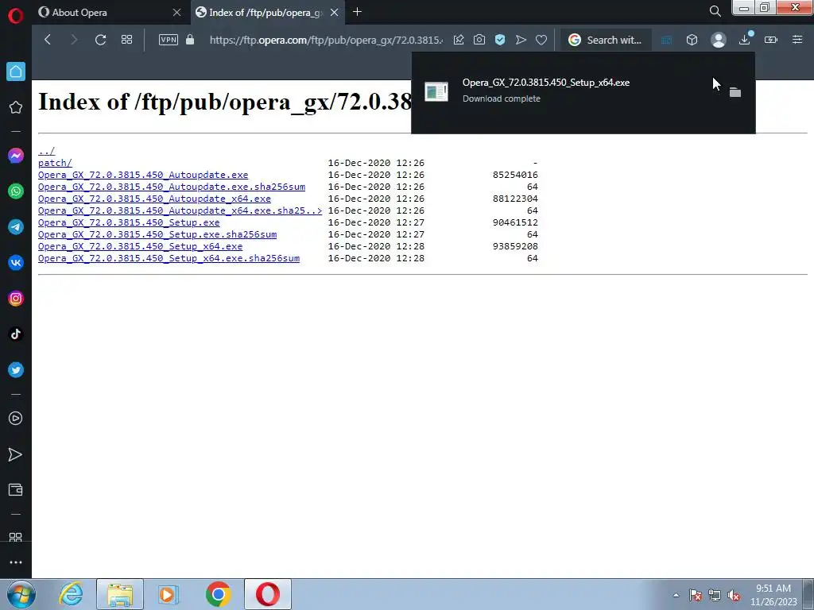Open Windows Media Player from taskbar
Image resolution: width=814 pixels, height=610 pixels.
[x=169, y=594]
